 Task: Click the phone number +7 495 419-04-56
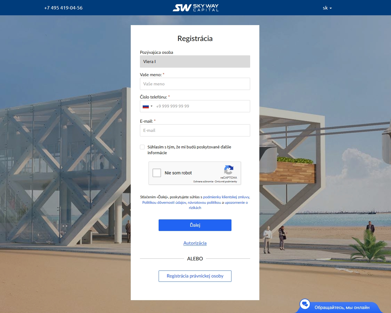pos(63,8)
